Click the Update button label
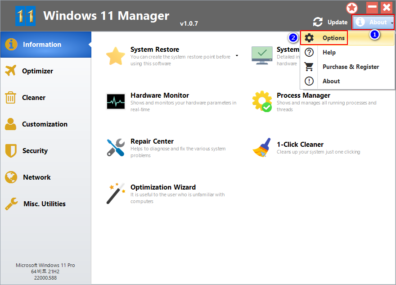This screenshot has height=285, width=396. 337,22
